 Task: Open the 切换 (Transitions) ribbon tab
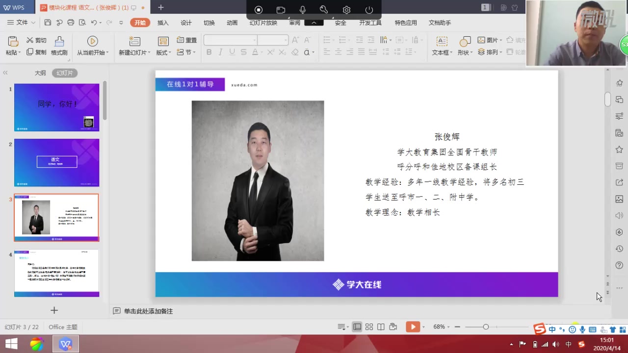pyautogui.click(x=209, y=23)
